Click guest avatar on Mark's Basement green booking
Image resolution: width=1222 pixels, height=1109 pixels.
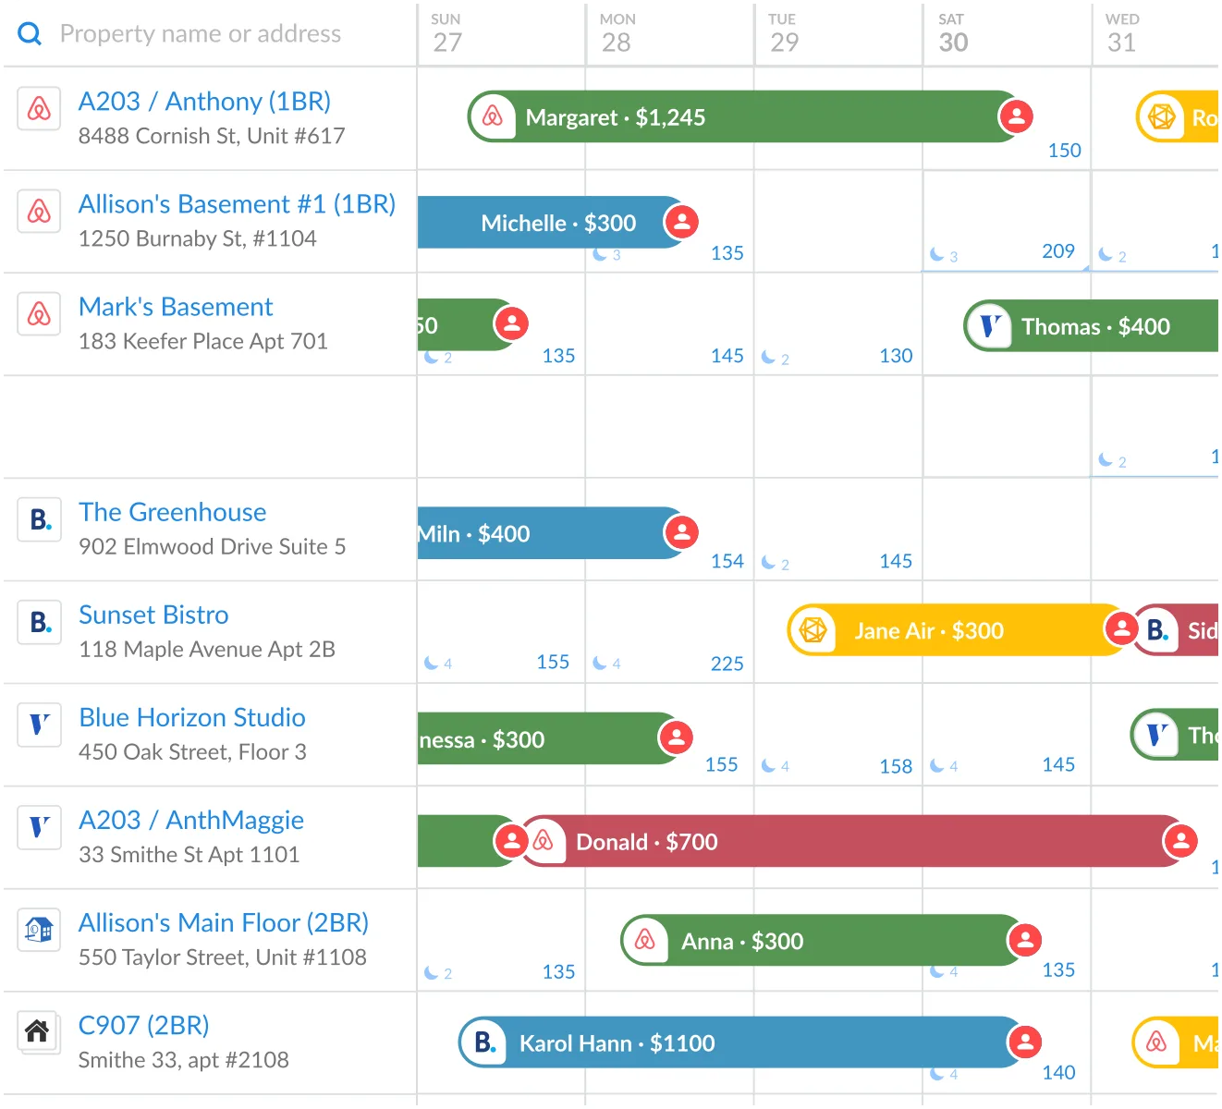tap(511, 323)
